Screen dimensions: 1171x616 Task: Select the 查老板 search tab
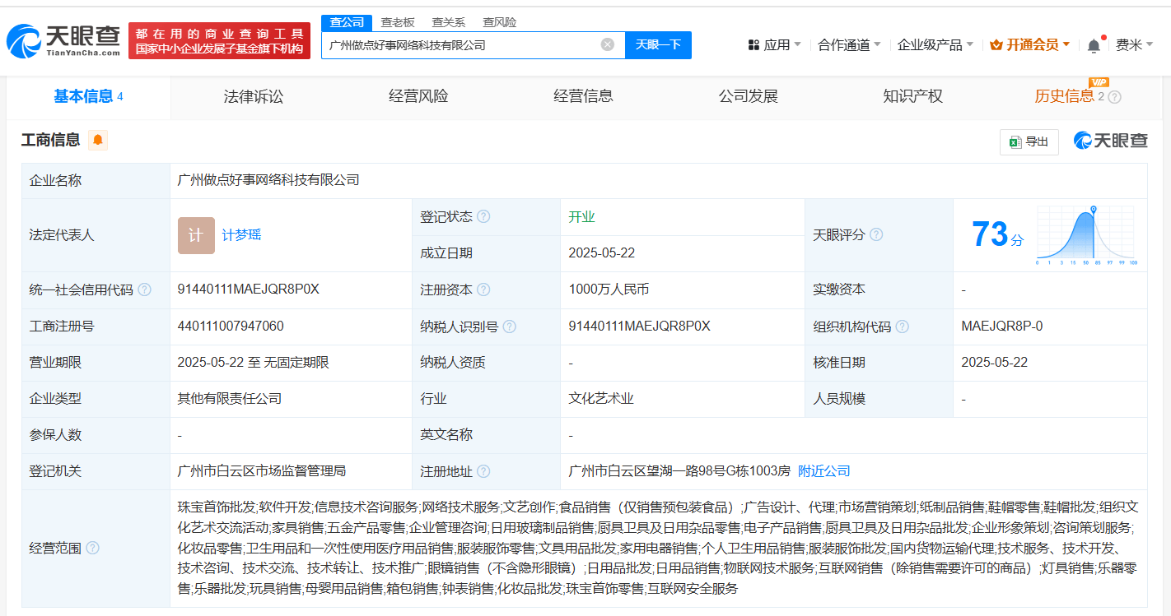(x=398, y=22)
